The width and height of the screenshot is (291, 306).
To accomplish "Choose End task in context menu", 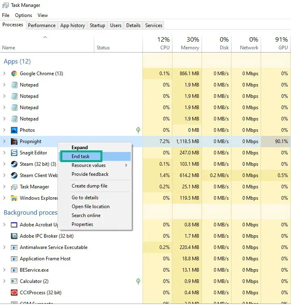I will click(x=95, y=156).
